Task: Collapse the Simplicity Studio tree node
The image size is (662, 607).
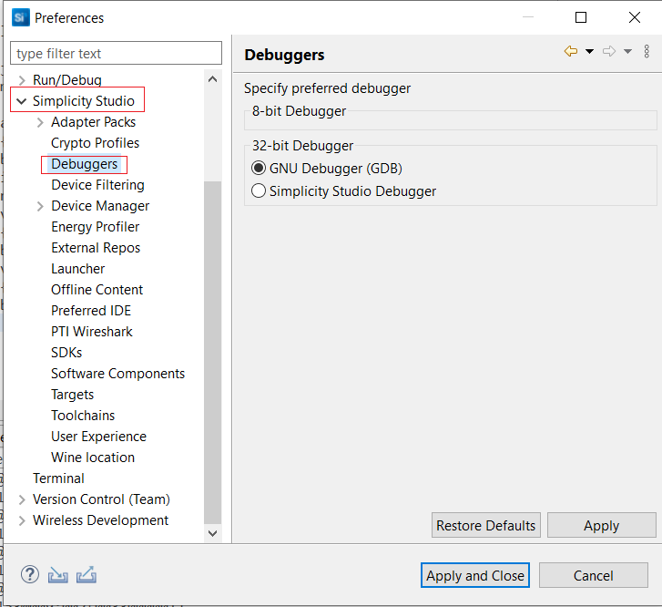Action: click(21, 101)
